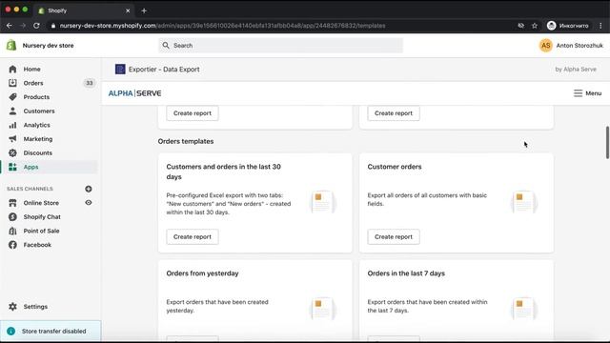Click the Store transfer disabled text
This screenshot has width=610, height=343.
[53, 331]
